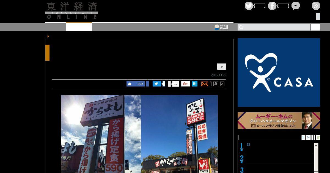Select the highlighted white navigation tab
This screenshot has width=330, height=173.
[x=79, y=27]
